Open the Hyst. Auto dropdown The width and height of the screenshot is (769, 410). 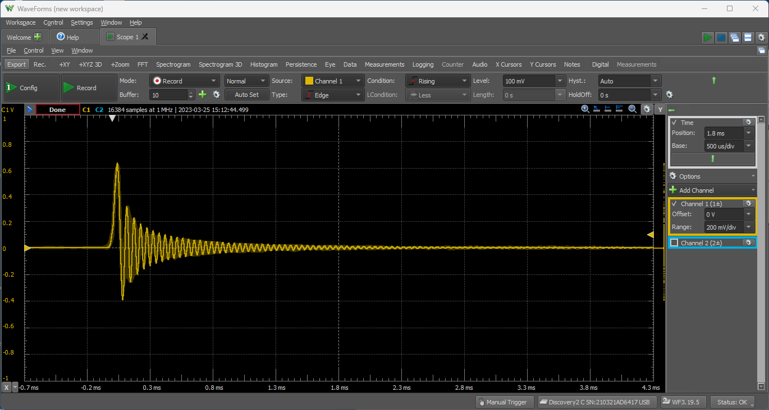656,81
